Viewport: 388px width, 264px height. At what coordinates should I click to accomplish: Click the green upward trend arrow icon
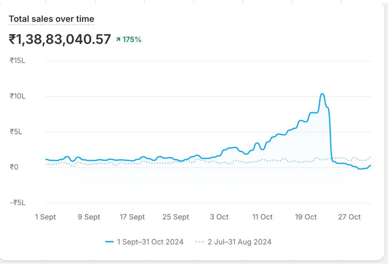pos(118,40)
